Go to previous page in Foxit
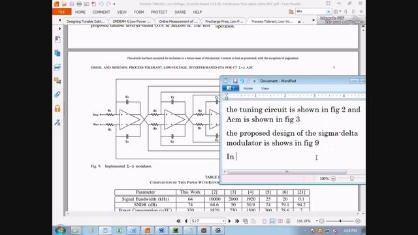Screen dimensions: 418x235 tap(185, 221)
